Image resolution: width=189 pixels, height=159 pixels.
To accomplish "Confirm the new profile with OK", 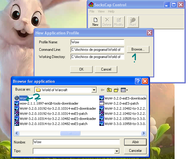I will [x=81, y=69].
